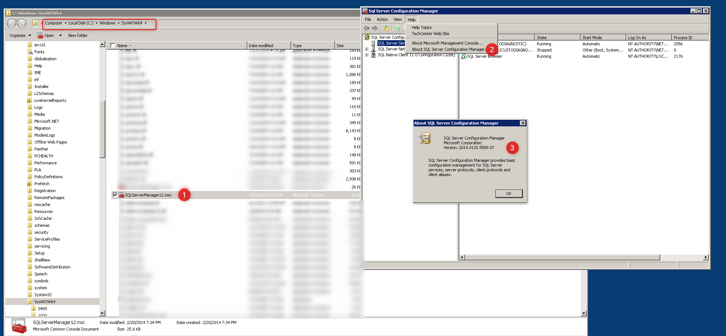The height and width of the screenshot is (336, 726).
Task: Click the Back arrow in SQL Configuration Manager toolbar
Action: click(x=366, y=28)
